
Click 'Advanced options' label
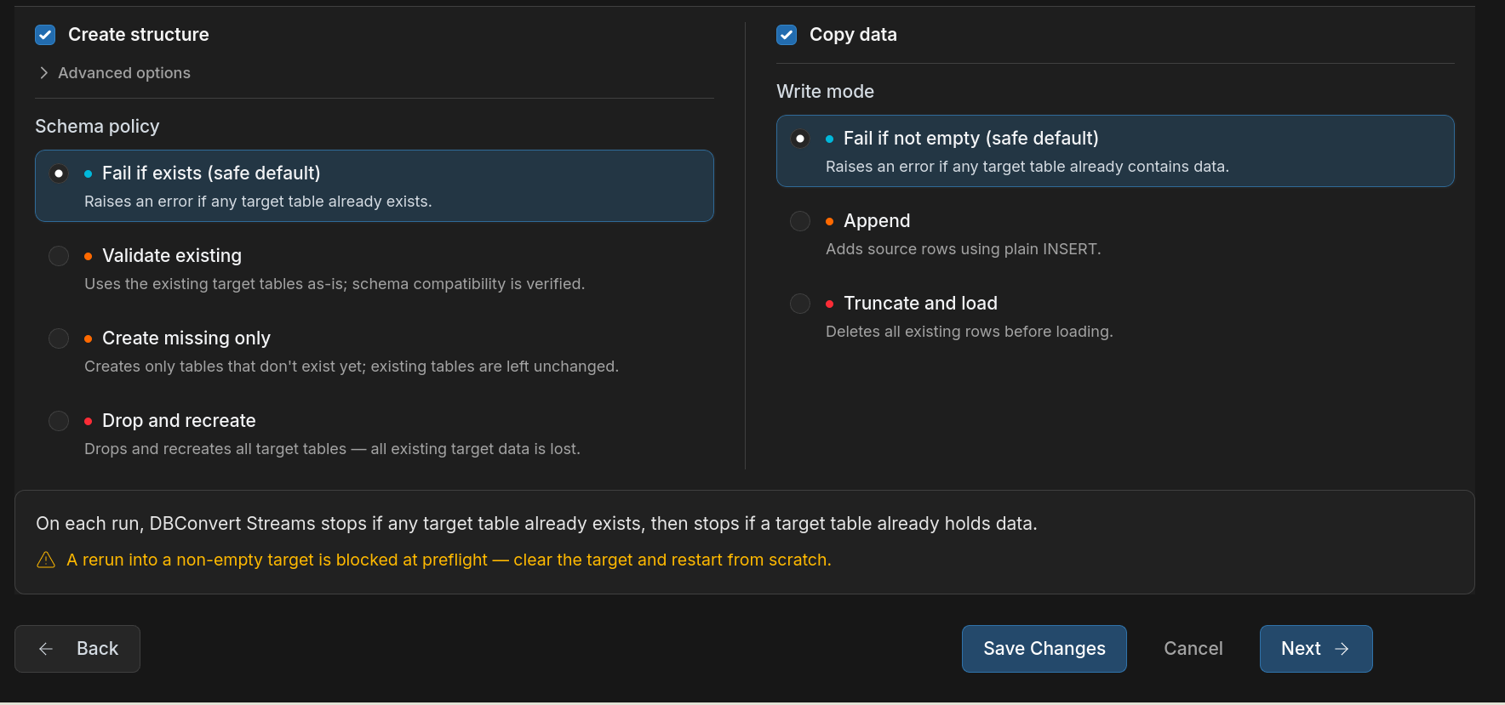click(x=124, y=73)
